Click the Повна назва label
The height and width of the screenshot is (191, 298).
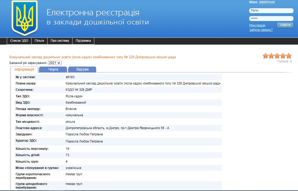tap(26, 83)
